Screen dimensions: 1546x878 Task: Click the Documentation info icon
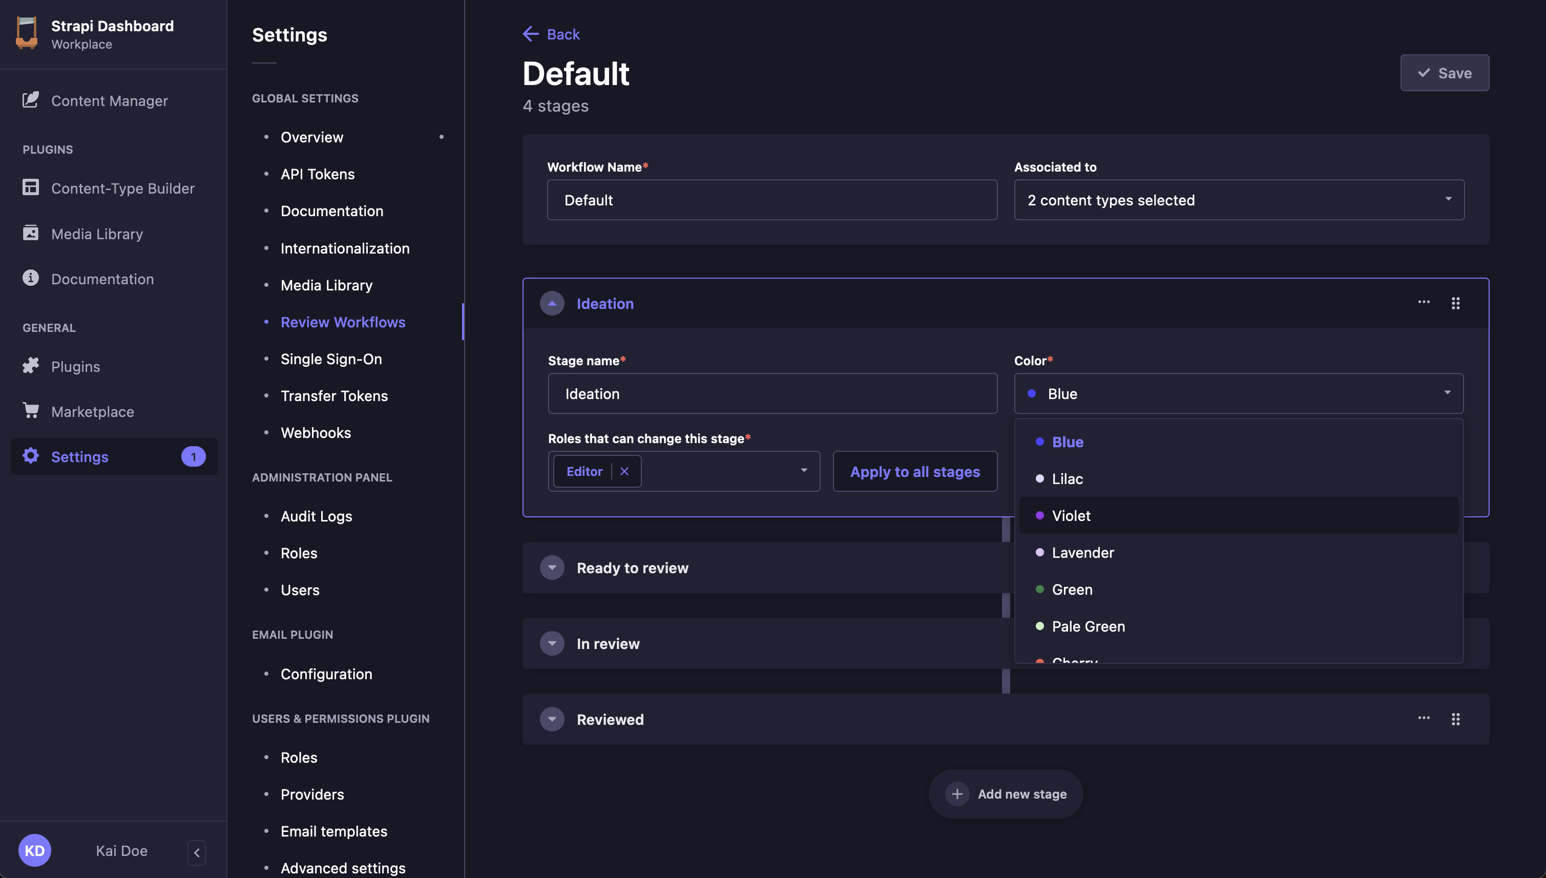click(x=31, y=279)
